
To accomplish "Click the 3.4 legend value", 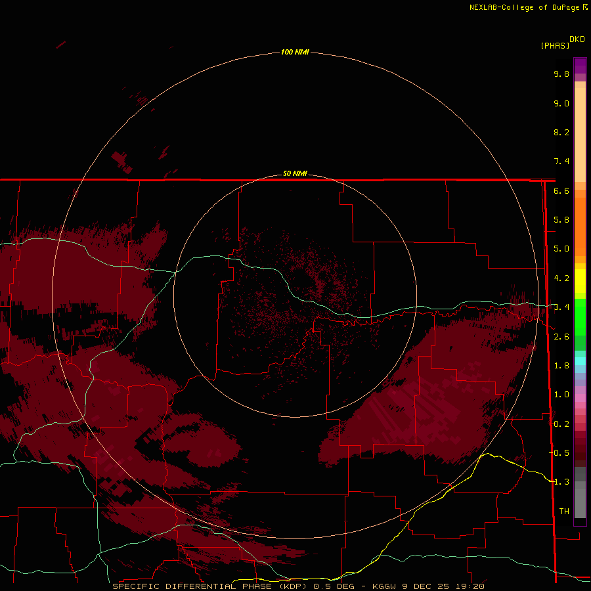I will (x=561, y=307).
